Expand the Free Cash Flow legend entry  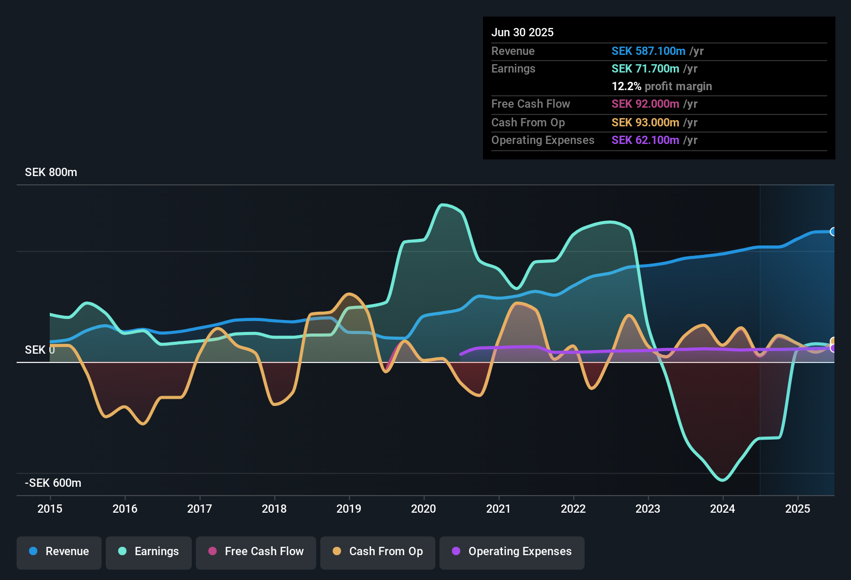coord(256,552)
